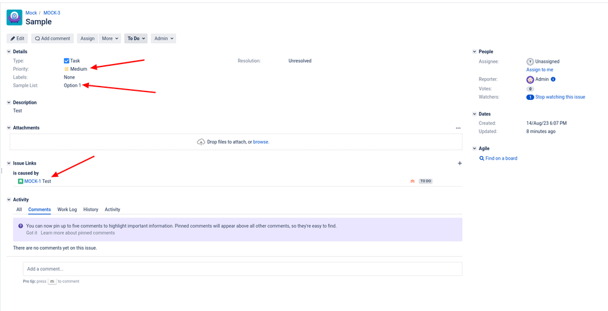Click the attachments drop zone area
Screen dimensions: 608x311
pyautogui.click(x=236, y=142)
